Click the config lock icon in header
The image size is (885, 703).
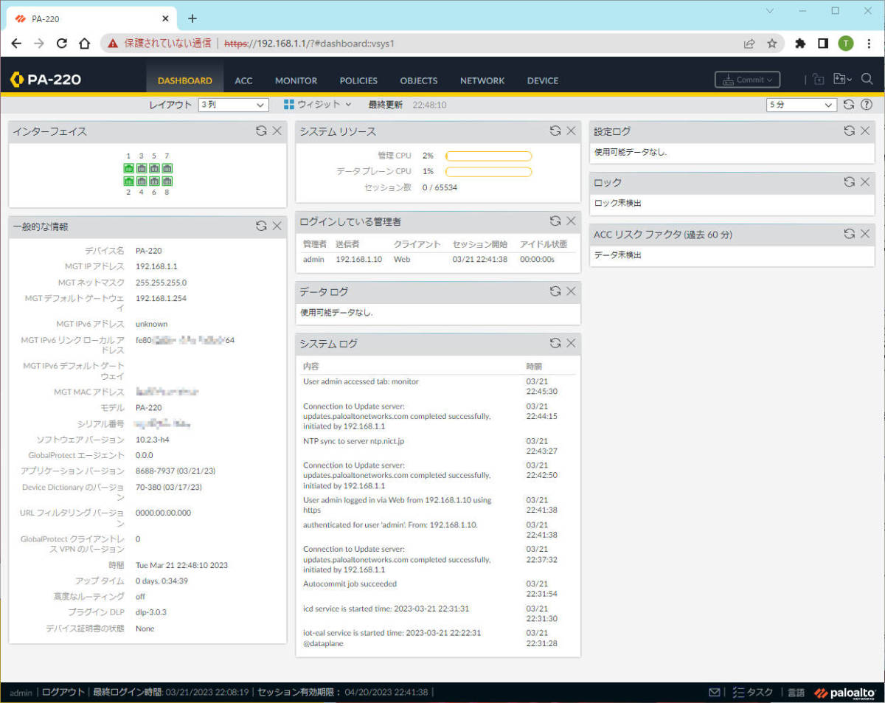819,79
